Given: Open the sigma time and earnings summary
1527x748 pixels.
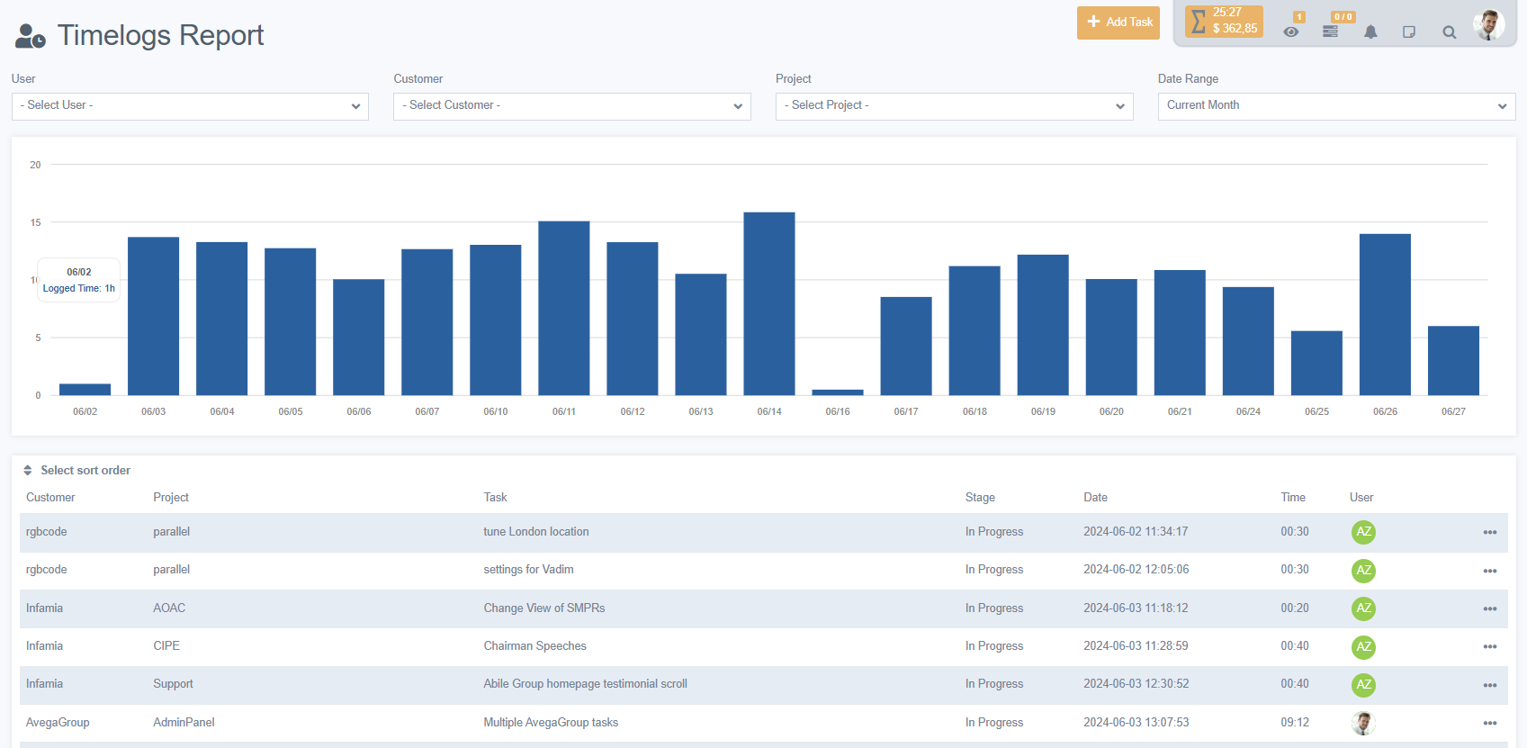Looking at the screenshot, I should tap(1224, 22).
